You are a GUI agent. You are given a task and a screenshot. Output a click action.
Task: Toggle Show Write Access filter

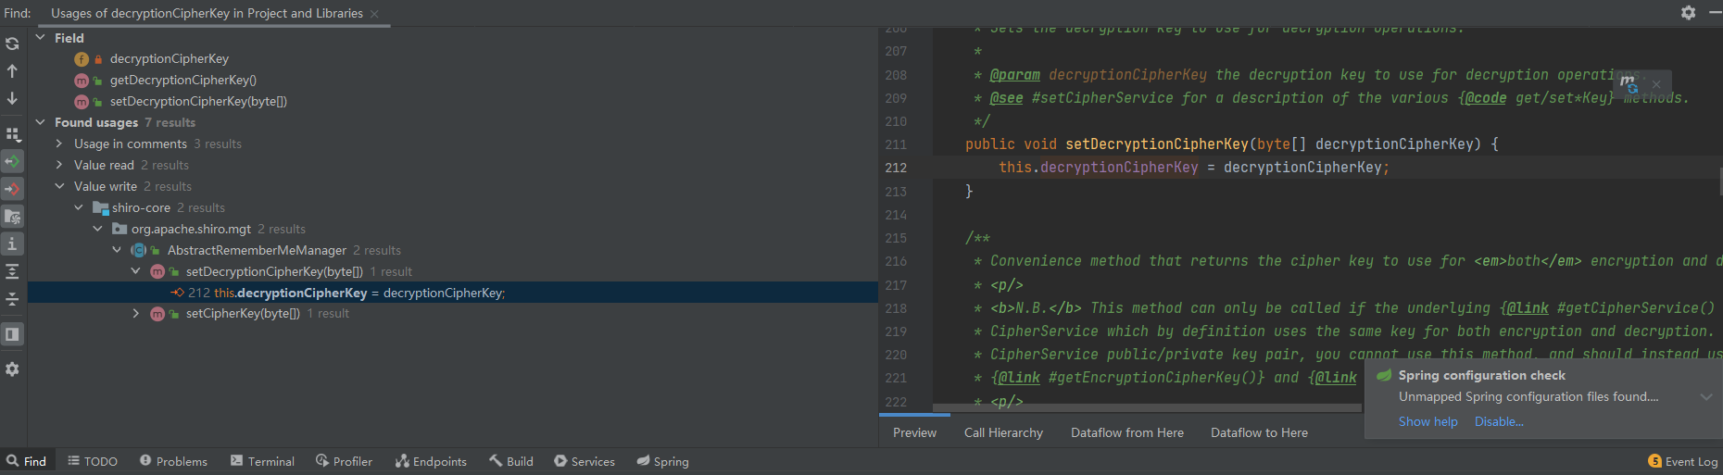point(12,189)
